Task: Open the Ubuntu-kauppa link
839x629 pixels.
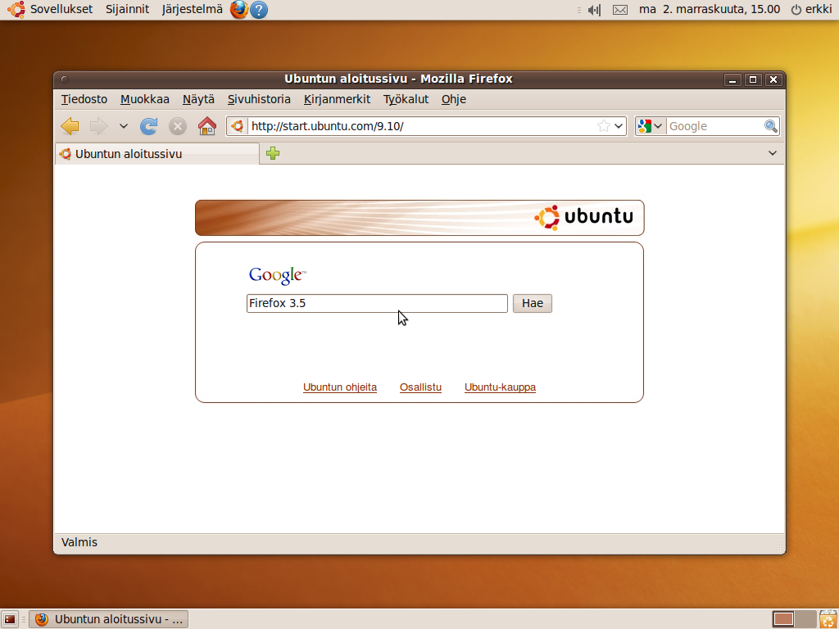Action: [x=500, y=387]
